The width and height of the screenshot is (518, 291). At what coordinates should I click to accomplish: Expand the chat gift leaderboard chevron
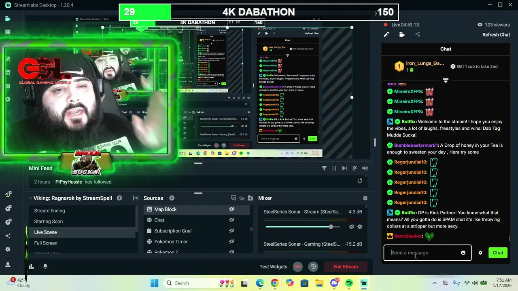click(x=446, y=80)
